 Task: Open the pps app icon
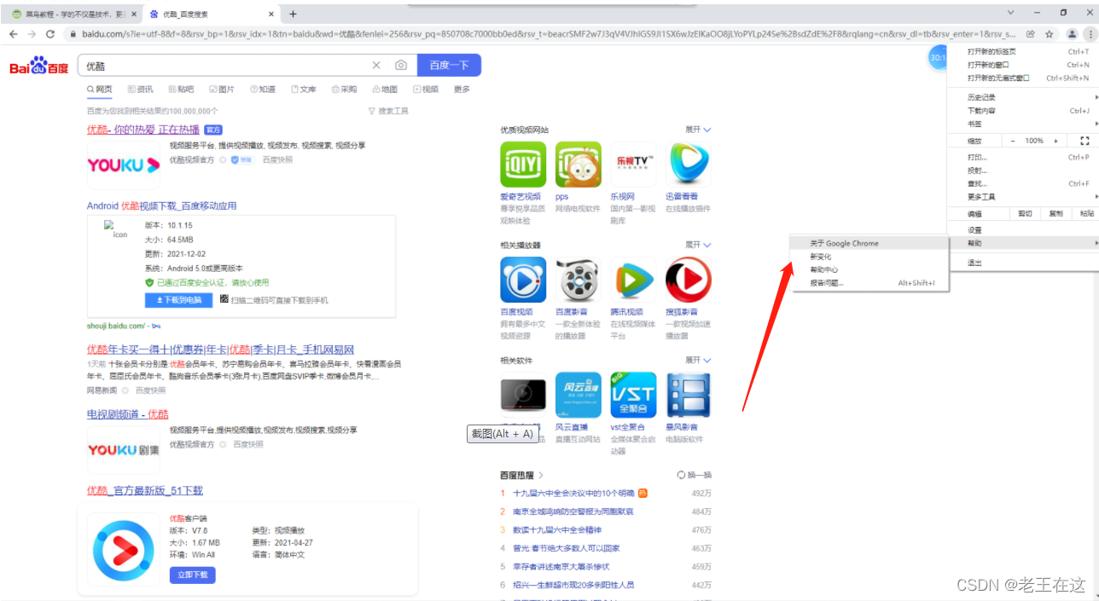[578, 165]
